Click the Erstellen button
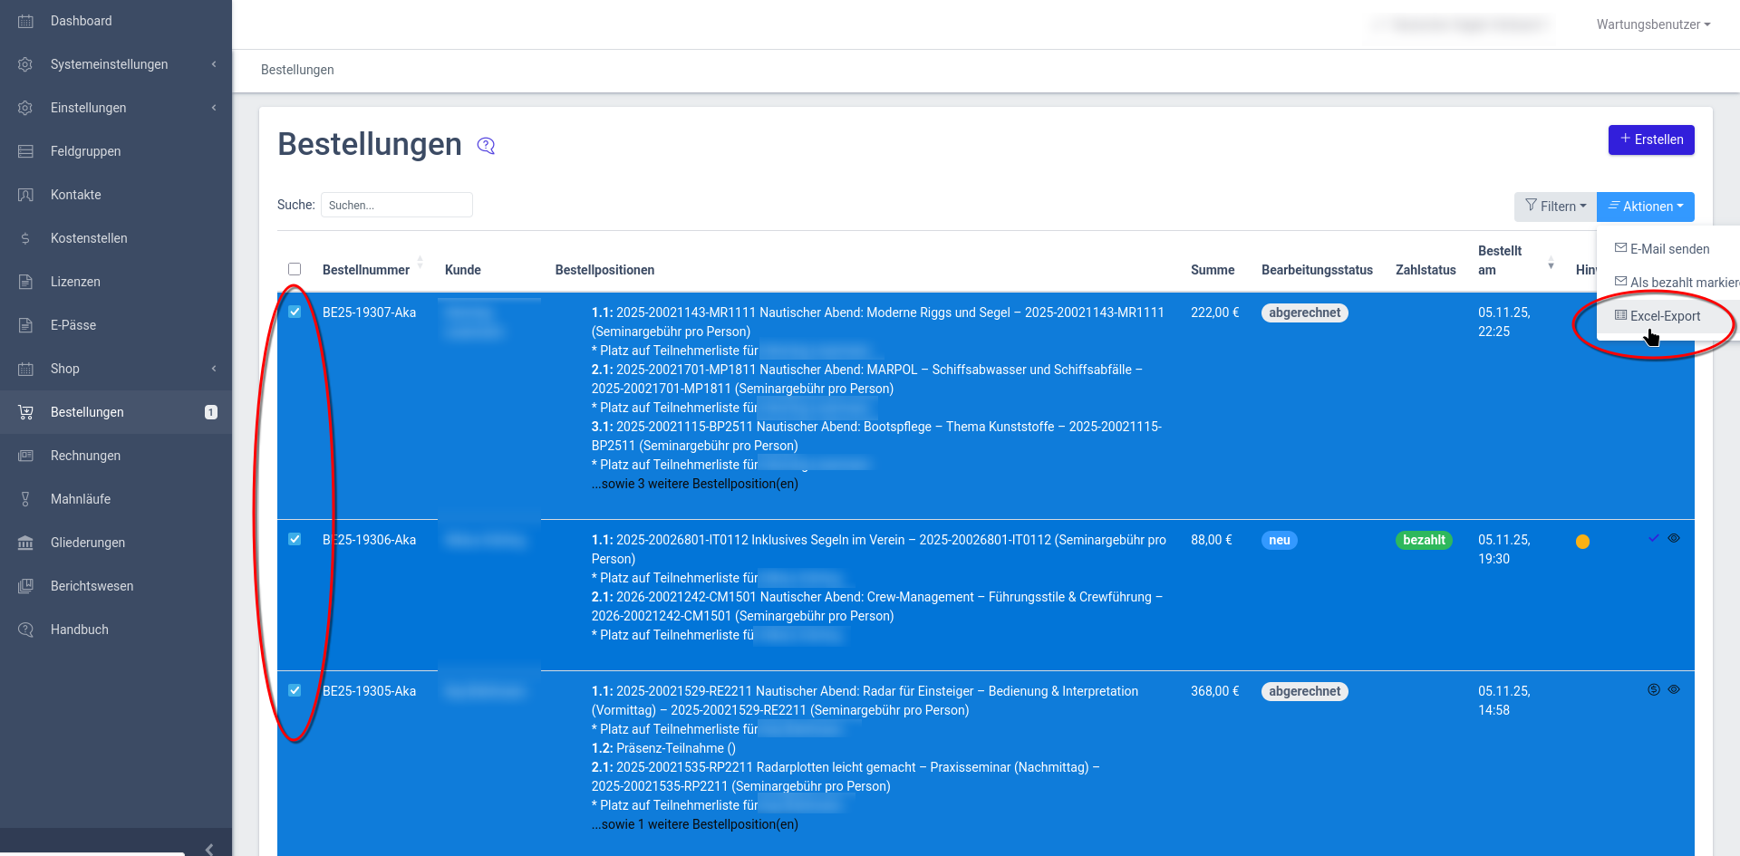Screen dimensions: 1740x856 [1650, 139]
